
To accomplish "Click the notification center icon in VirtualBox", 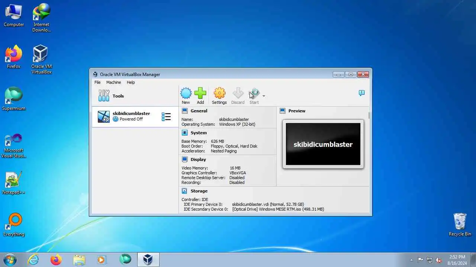I will [x=361, y=93].
